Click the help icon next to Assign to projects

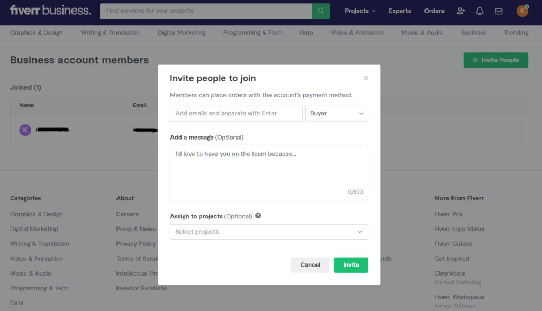[258, 216]
